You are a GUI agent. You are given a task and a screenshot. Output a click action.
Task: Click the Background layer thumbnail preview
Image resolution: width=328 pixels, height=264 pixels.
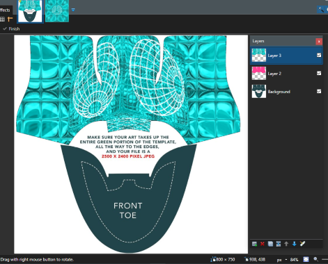click(259, 91)
